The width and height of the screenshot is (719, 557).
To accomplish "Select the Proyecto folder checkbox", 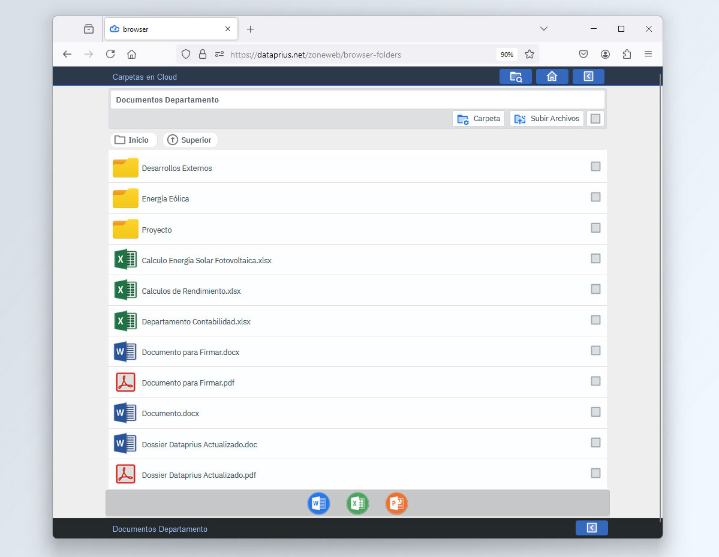I will 595,228.
